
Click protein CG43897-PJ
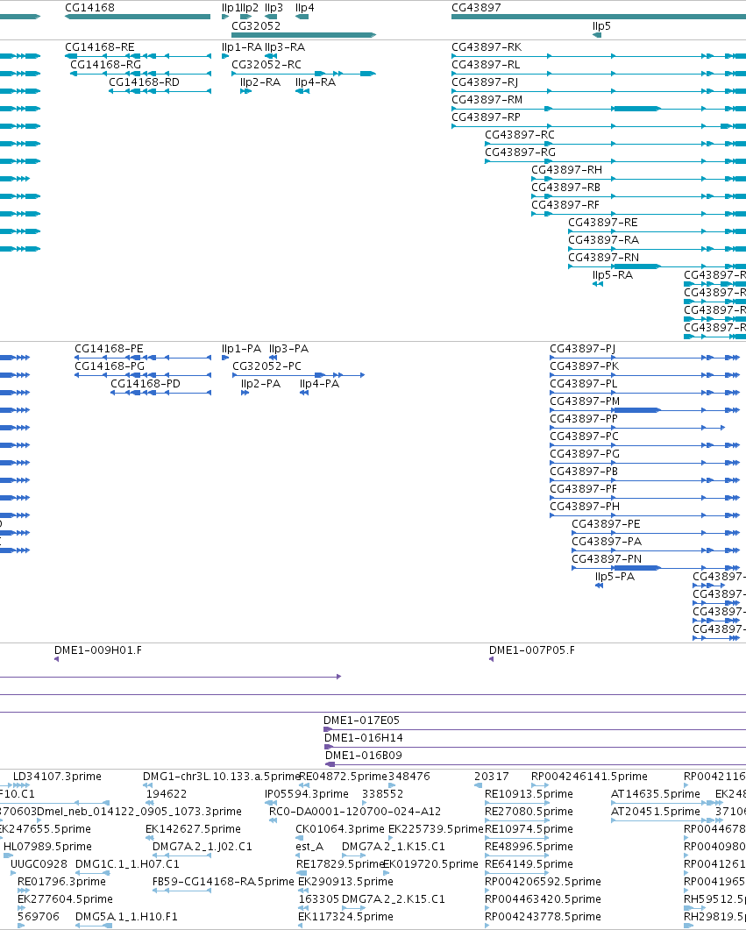tap(582, 349)
